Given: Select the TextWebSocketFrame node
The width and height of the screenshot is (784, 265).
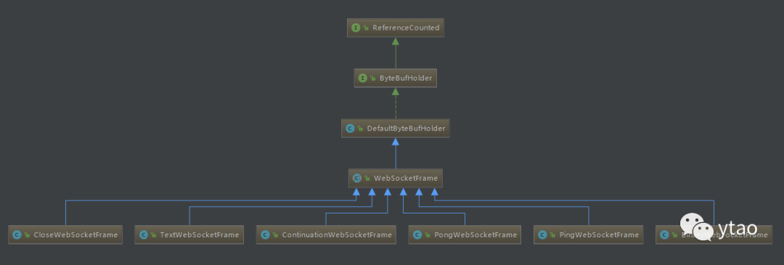Looking at the screenshot, I should pos(189,235).
